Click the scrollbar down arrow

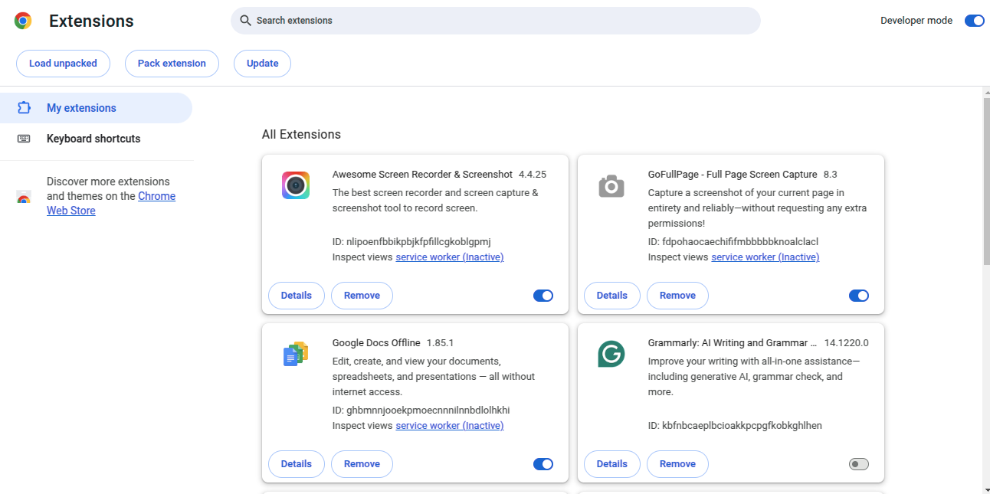(985, 489)
